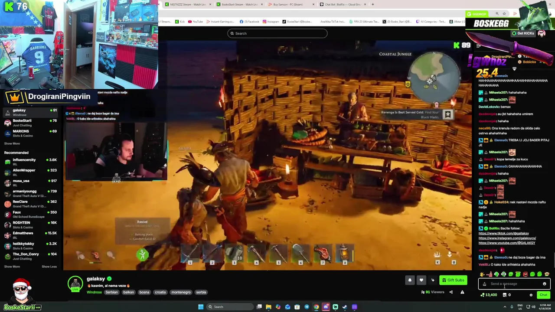Image resolution: width=555 pixels, height=312 pixels.
Task: Open Chrome from taskbar
Action: pyautogui.click(x=316, y=307)
